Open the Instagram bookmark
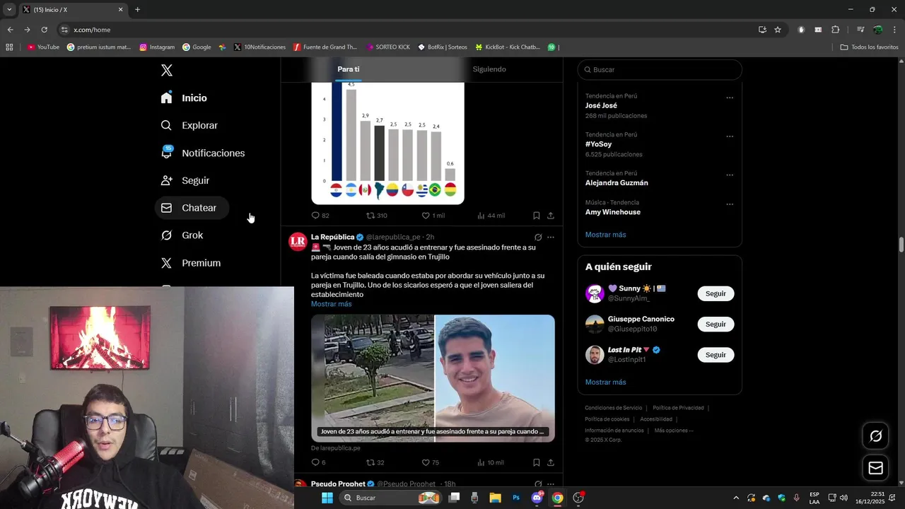This screenshot has height=509, width=905. (x=157, y=47)
